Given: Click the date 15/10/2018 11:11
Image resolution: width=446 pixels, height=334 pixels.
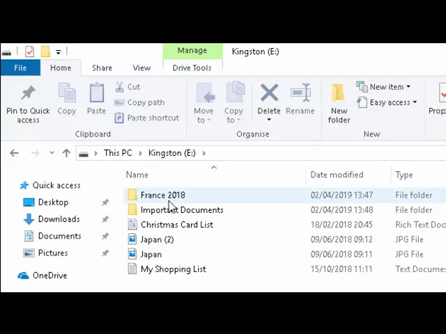Looking at the screenshot, I should (x=341, y=269).
